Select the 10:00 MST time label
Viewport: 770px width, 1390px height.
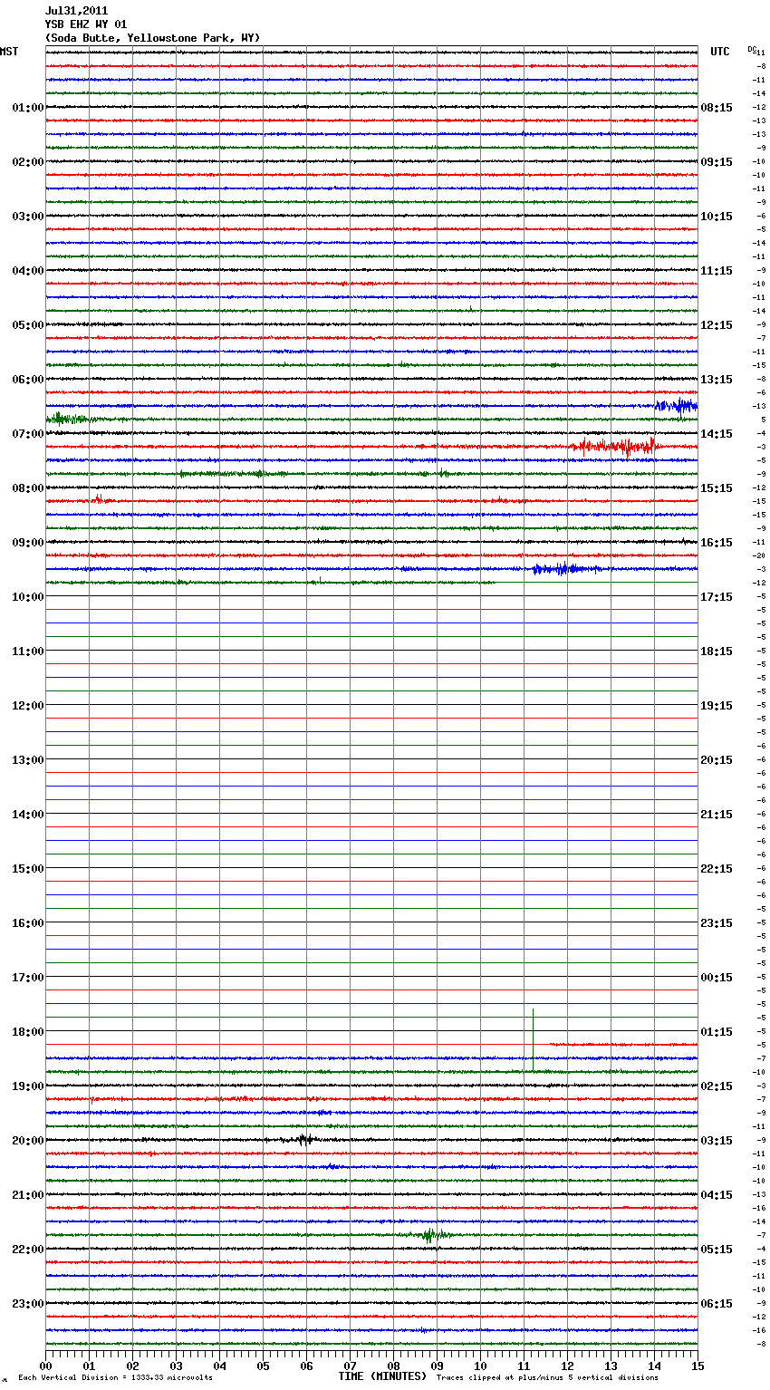(x=28, y=597)
